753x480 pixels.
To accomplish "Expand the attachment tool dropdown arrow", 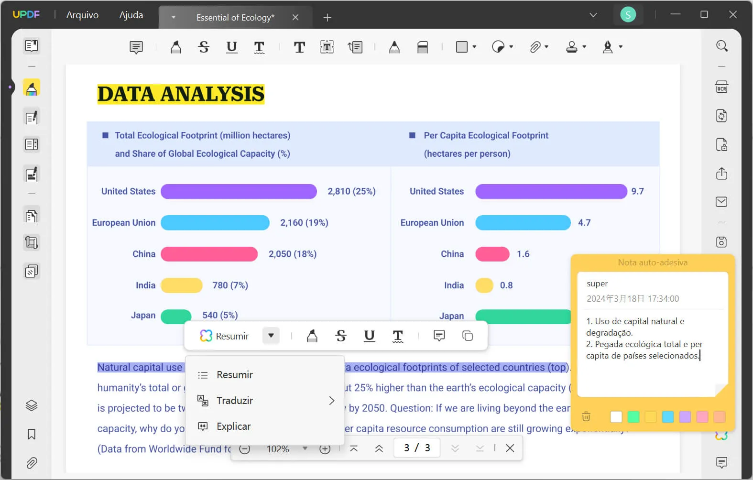I will point(546,47).
